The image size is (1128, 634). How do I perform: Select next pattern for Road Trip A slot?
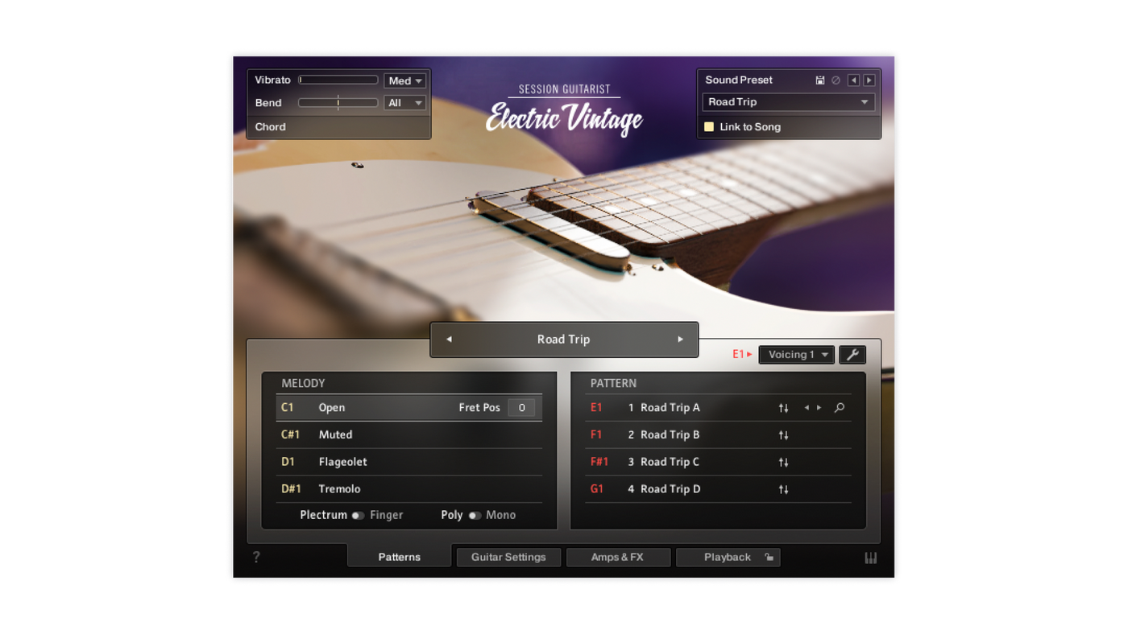pos(819,408)
